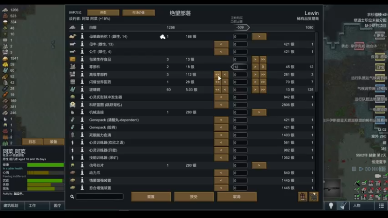This screenshot has width=388, height=218.
Task: Click the ridden-animal icon in dromedary row
Action: 162,37
